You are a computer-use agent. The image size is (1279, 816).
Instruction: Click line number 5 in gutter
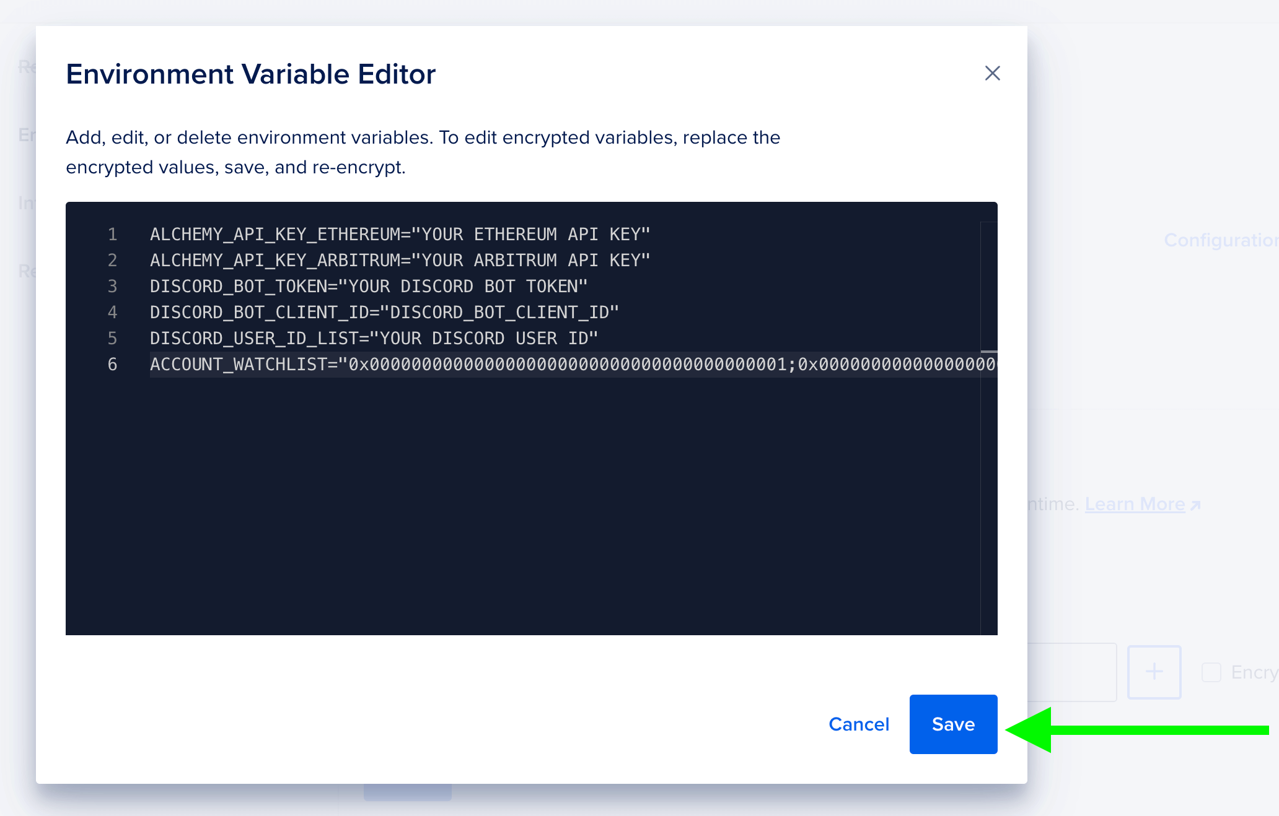(x=112, y=338)
